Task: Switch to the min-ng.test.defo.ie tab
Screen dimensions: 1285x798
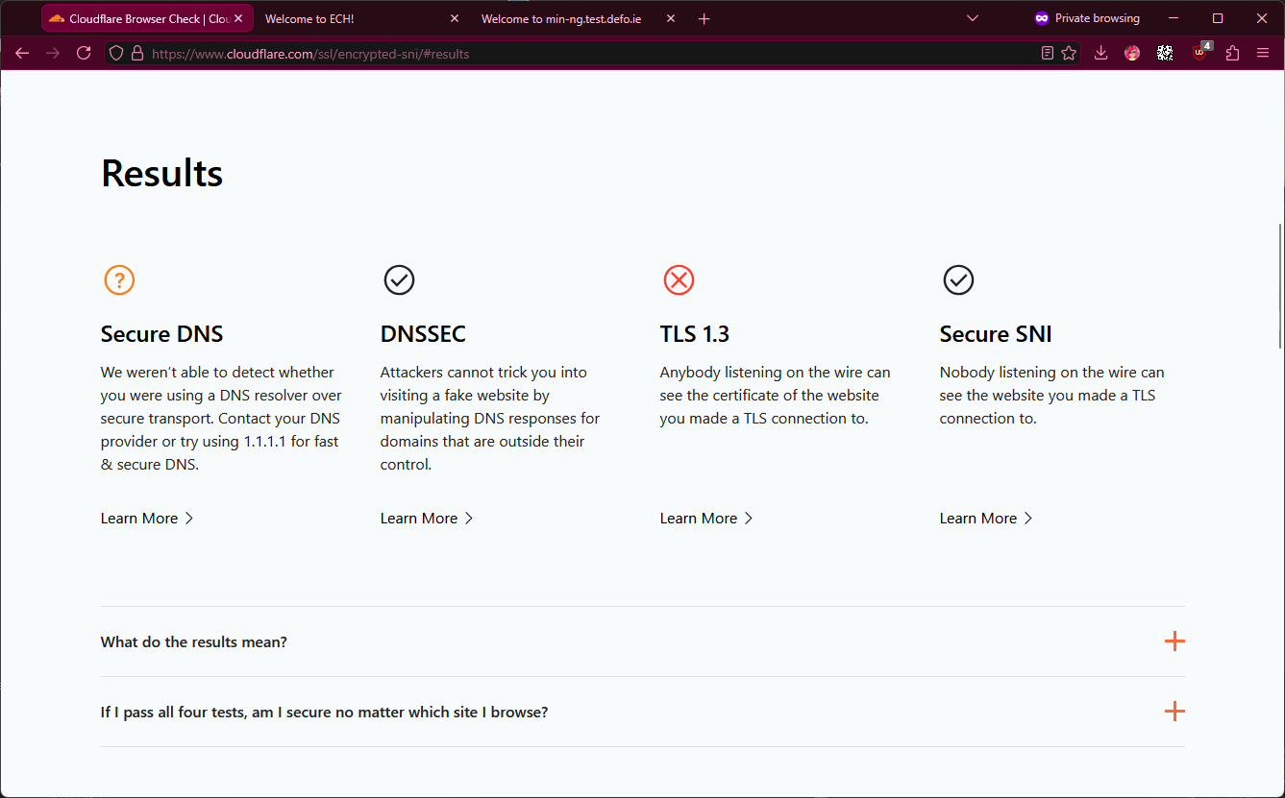Action: (562, 18)
